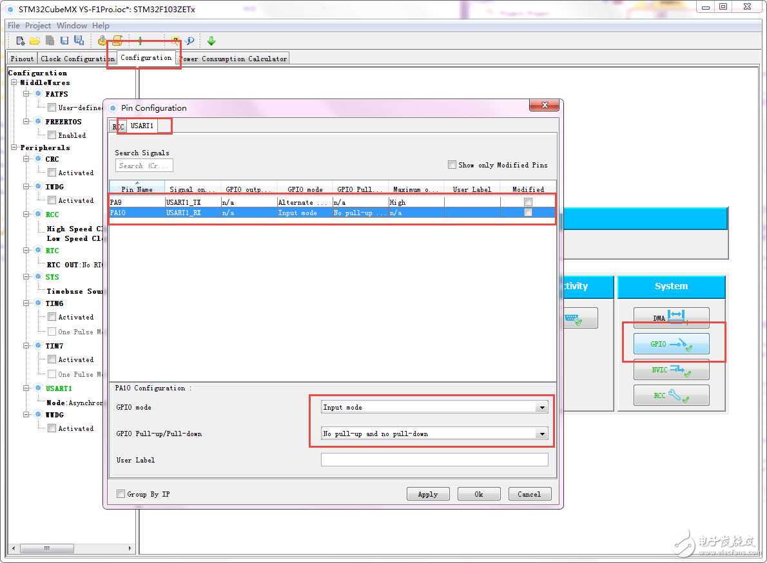
Task: Open the Window menu
Action: 72,25
